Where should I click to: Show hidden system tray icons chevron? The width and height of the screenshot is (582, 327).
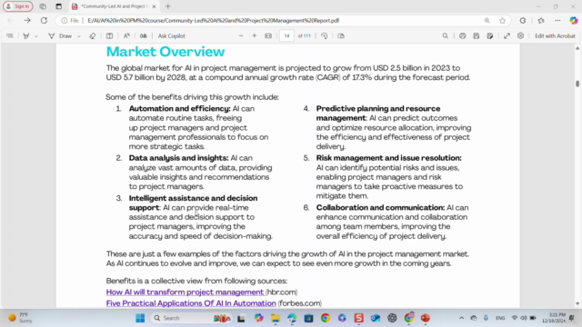pos(461,318)
